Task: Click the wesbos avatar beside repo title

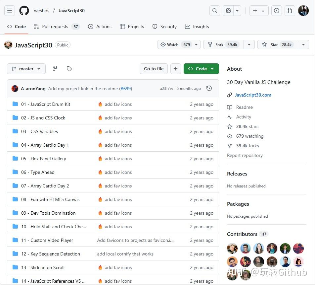Action: (8, 45)
